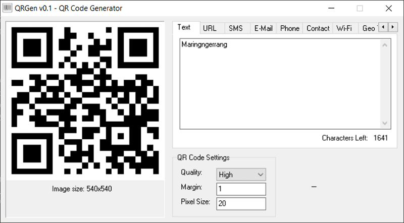Select the Geo tab
This screenshot has height=223, width=404.
point(369,28)
